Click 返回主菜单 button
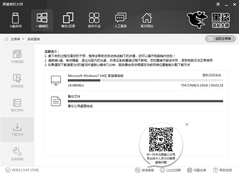This screenshot has height=174, width=239. pyautogui.click(x=220, y=39)
